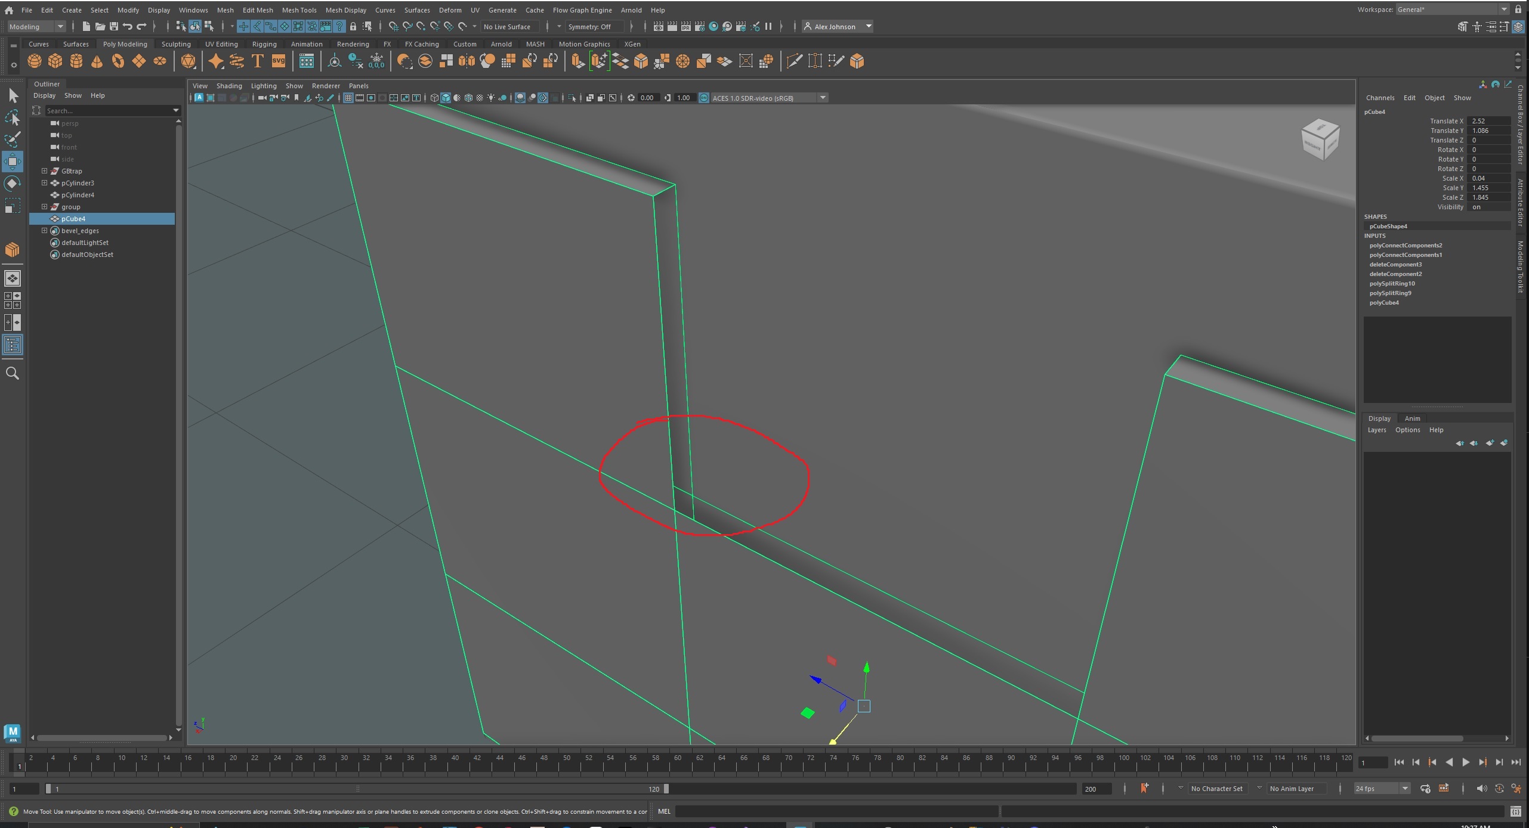Open the Alex Johnson account dropdown
Viewport: 1529px width, 828px height.
click(x=838, y=26)
